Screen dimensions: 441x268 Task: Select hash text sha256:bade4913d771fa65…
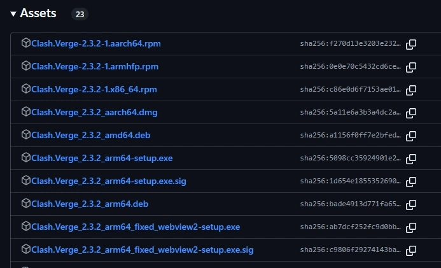tap(351, 204)
